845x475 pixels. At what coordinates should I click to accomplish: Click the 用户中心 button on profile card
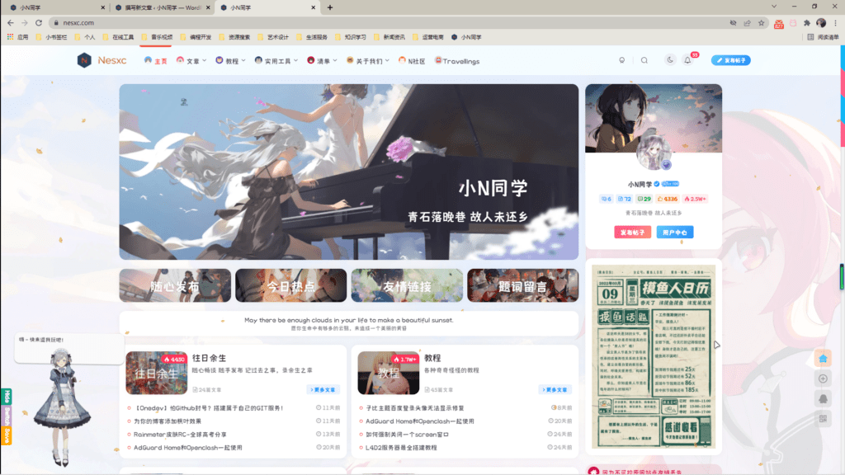674,233
